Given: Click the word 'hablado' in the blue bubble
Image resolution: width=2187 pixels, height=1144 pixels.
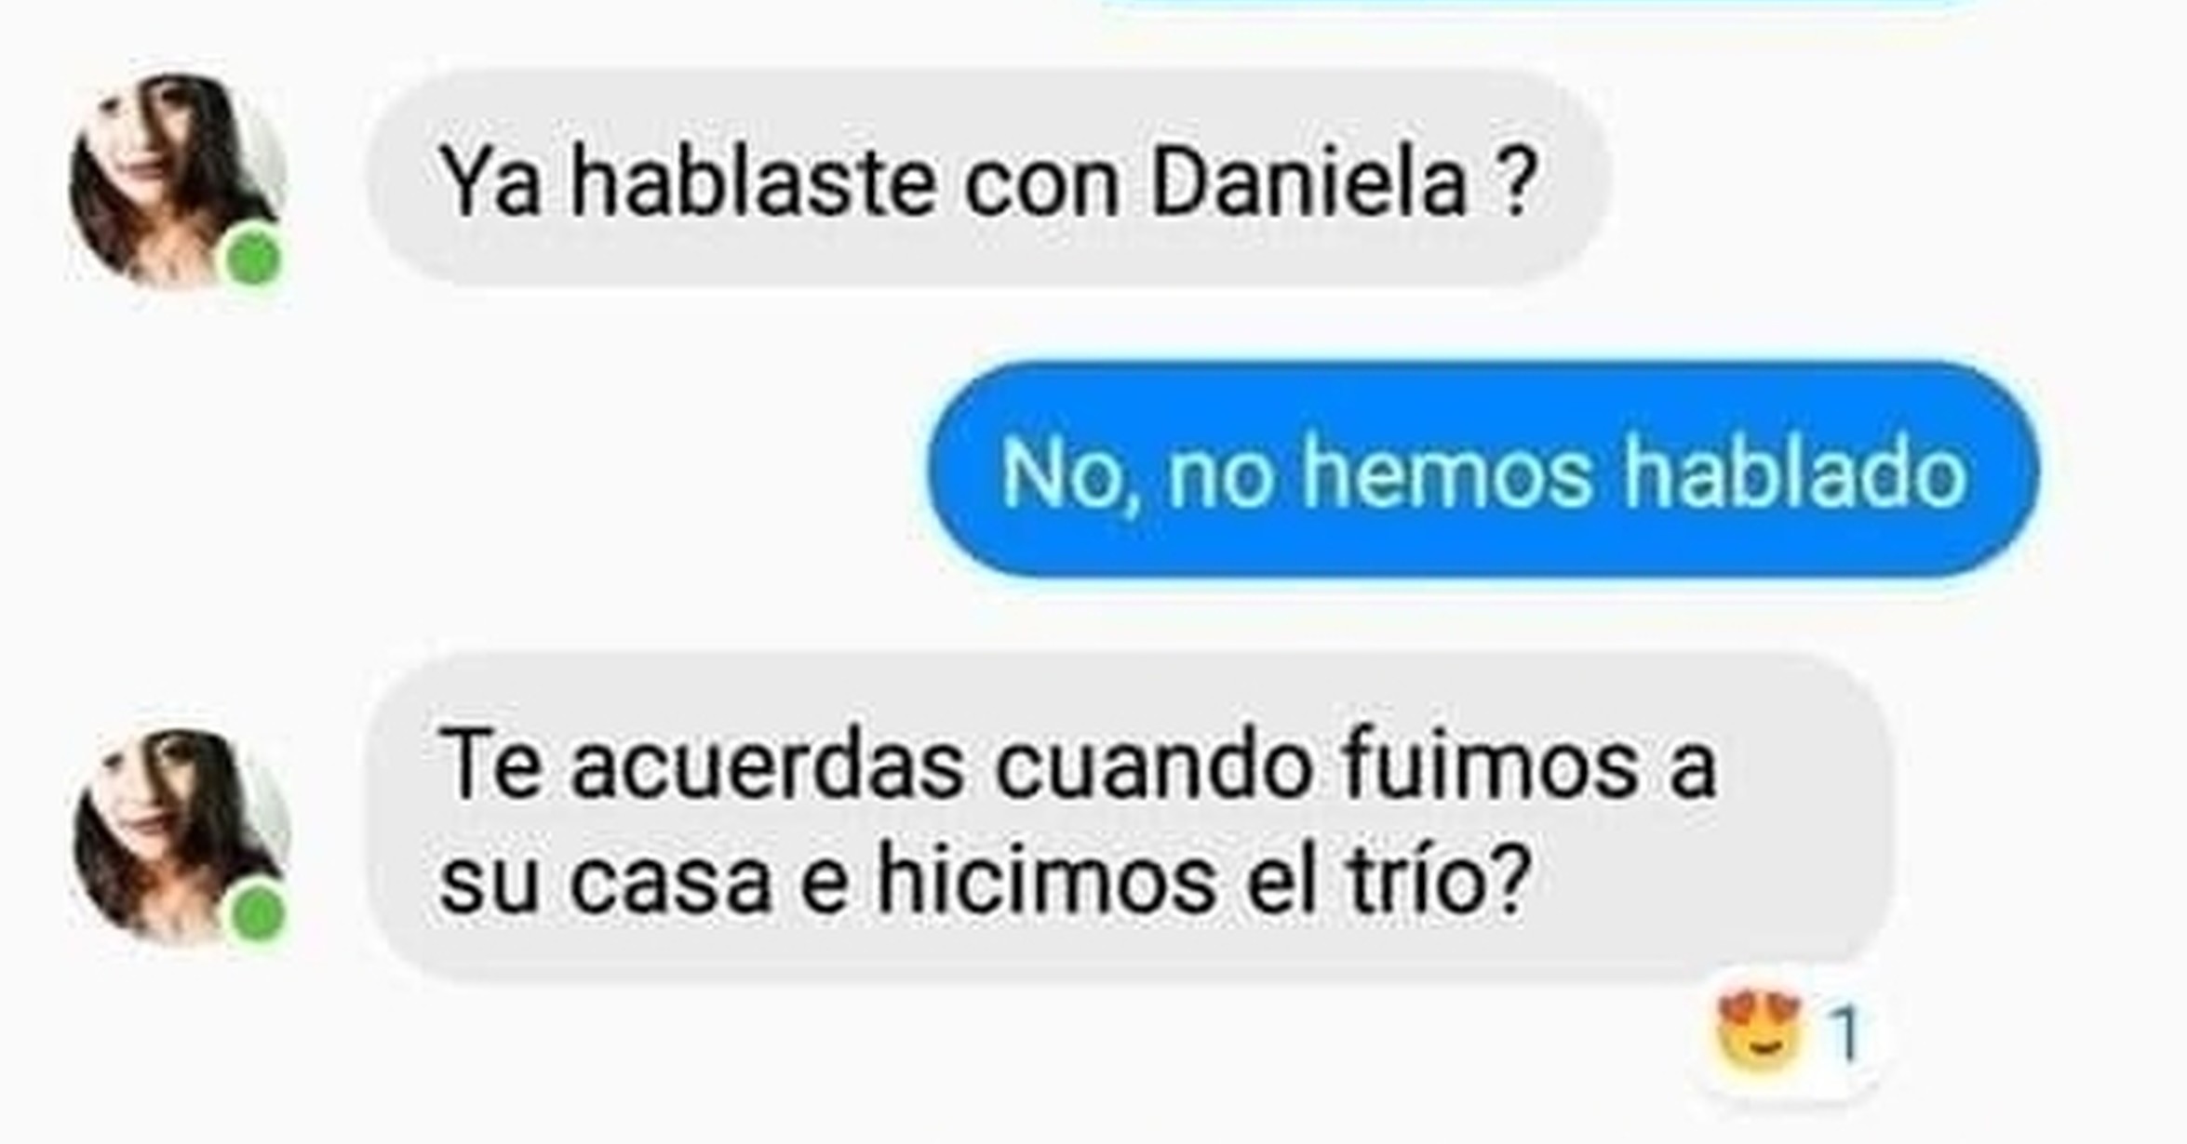Looking at the screenshot, I should click(x=1794, y=472).
